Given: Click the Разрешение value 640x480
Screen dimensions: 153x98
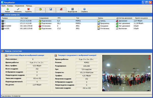Looking at the screenshot, I should 87,66.
